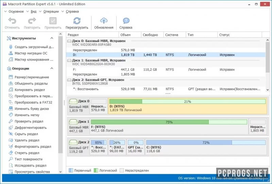Click the Диск 2 map header
Image resolution: width=272 pixels, height=184 pixels.
79,147
